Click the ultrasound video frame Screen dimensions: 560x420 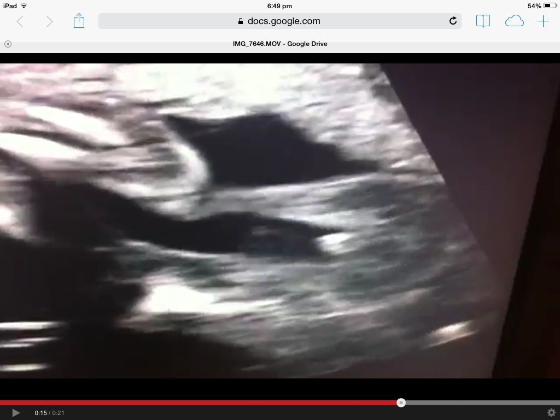280,221
